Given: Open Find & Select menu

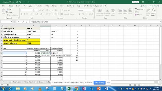Looking at the screenshot, I should tap(153, 12).
